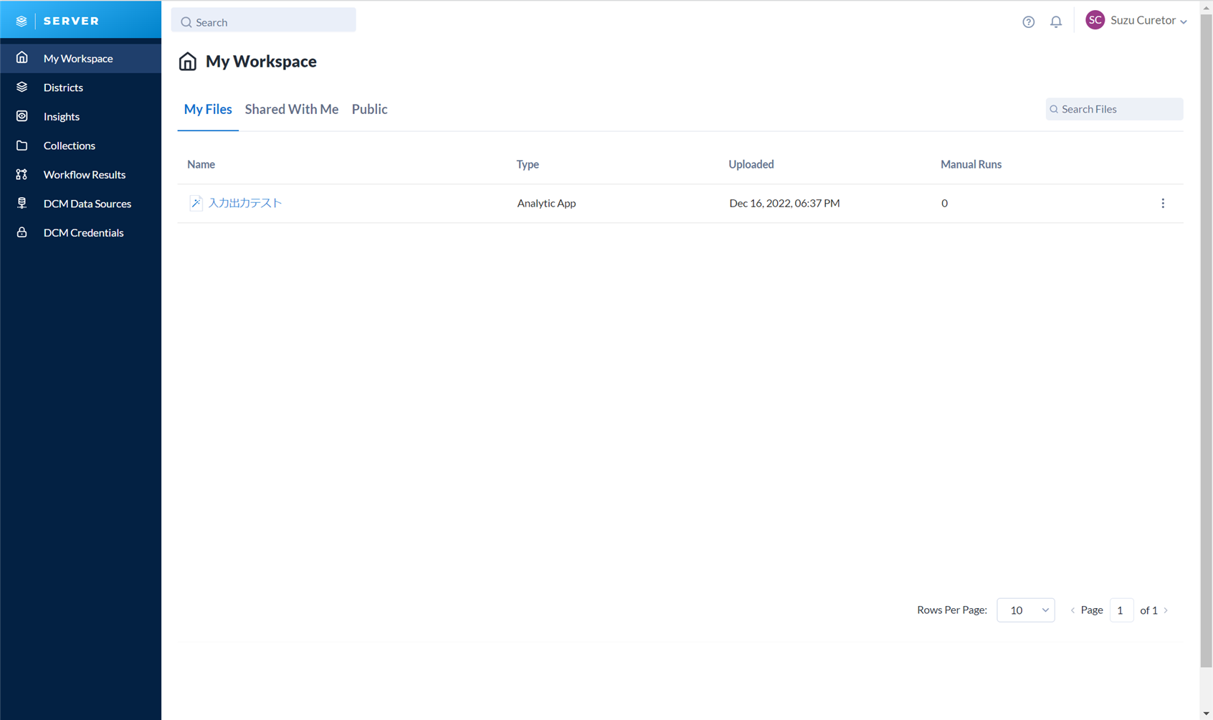Select the My Files tab
Viewport: 1213px width, 720px height.
point(208,109)
